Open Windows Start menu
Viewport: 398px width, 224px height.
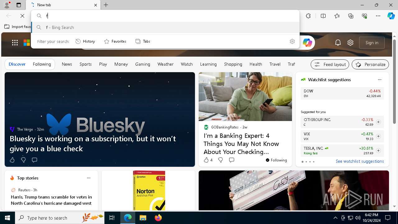[7, 218]
